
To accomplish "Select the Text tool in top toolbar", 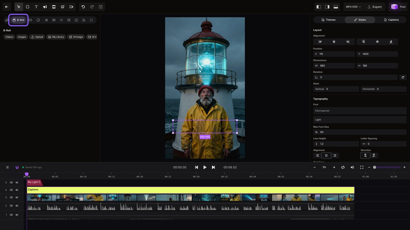I will (36, 7).
